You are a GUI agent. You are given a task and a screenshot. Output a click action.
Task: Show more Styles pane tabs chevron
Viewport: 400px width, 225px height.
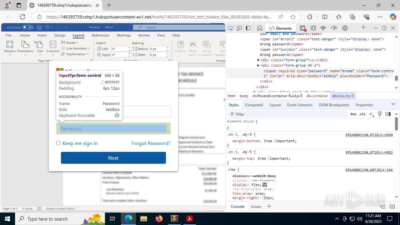point(393,104)
